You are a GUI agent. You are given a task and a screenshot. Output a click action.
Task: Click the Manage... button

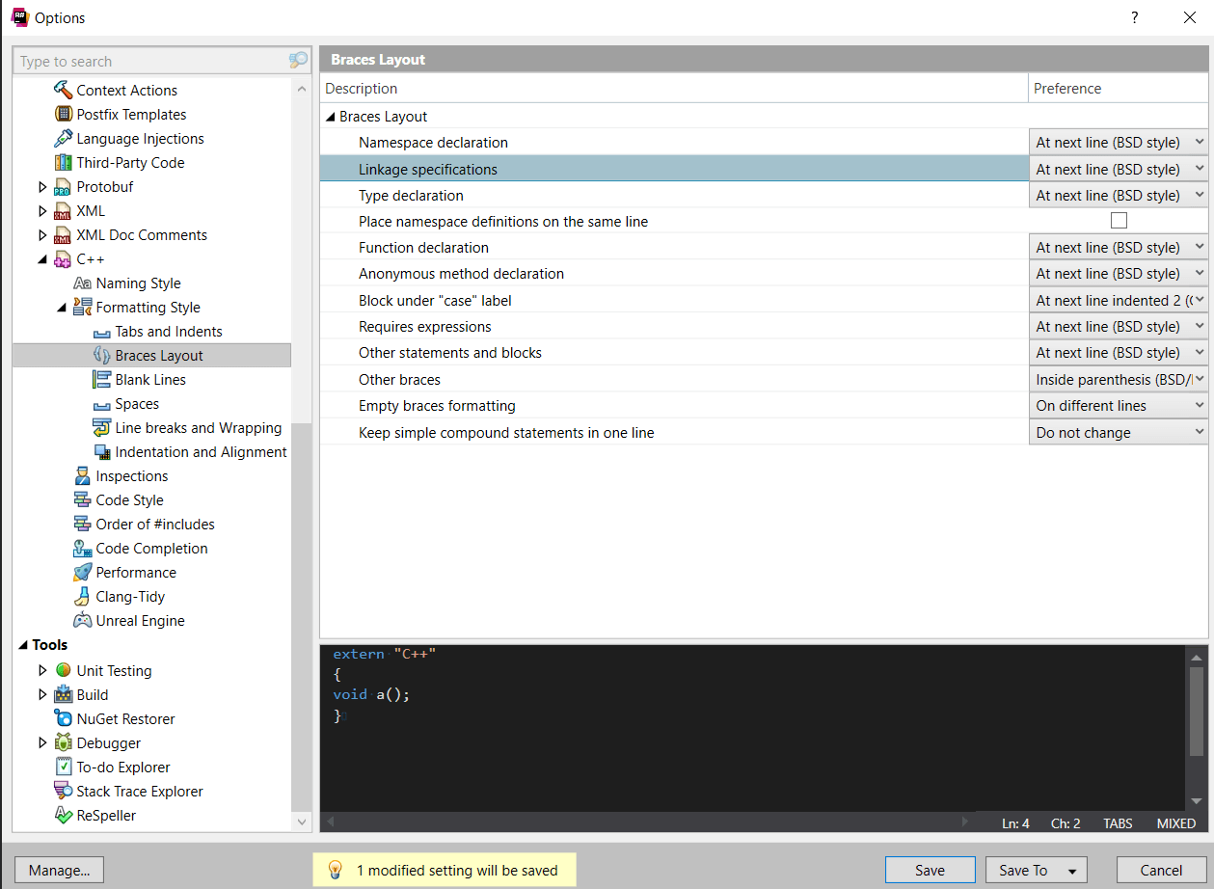pos(59,870)
